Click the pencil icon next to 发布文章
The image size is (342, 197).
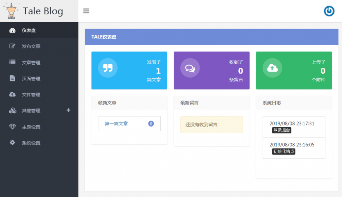tap(12, 46)
